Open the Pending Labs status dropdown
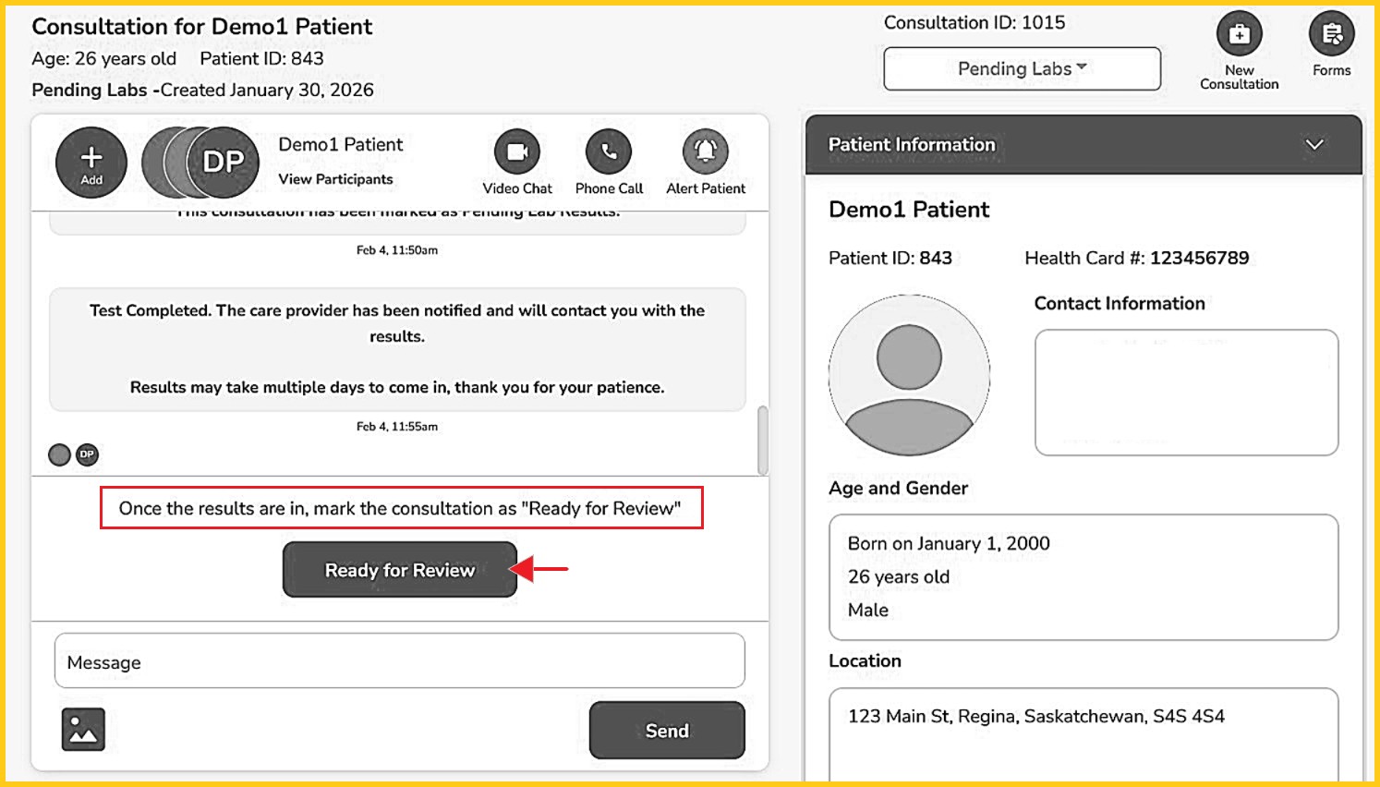 click(x=1022, y=69)
